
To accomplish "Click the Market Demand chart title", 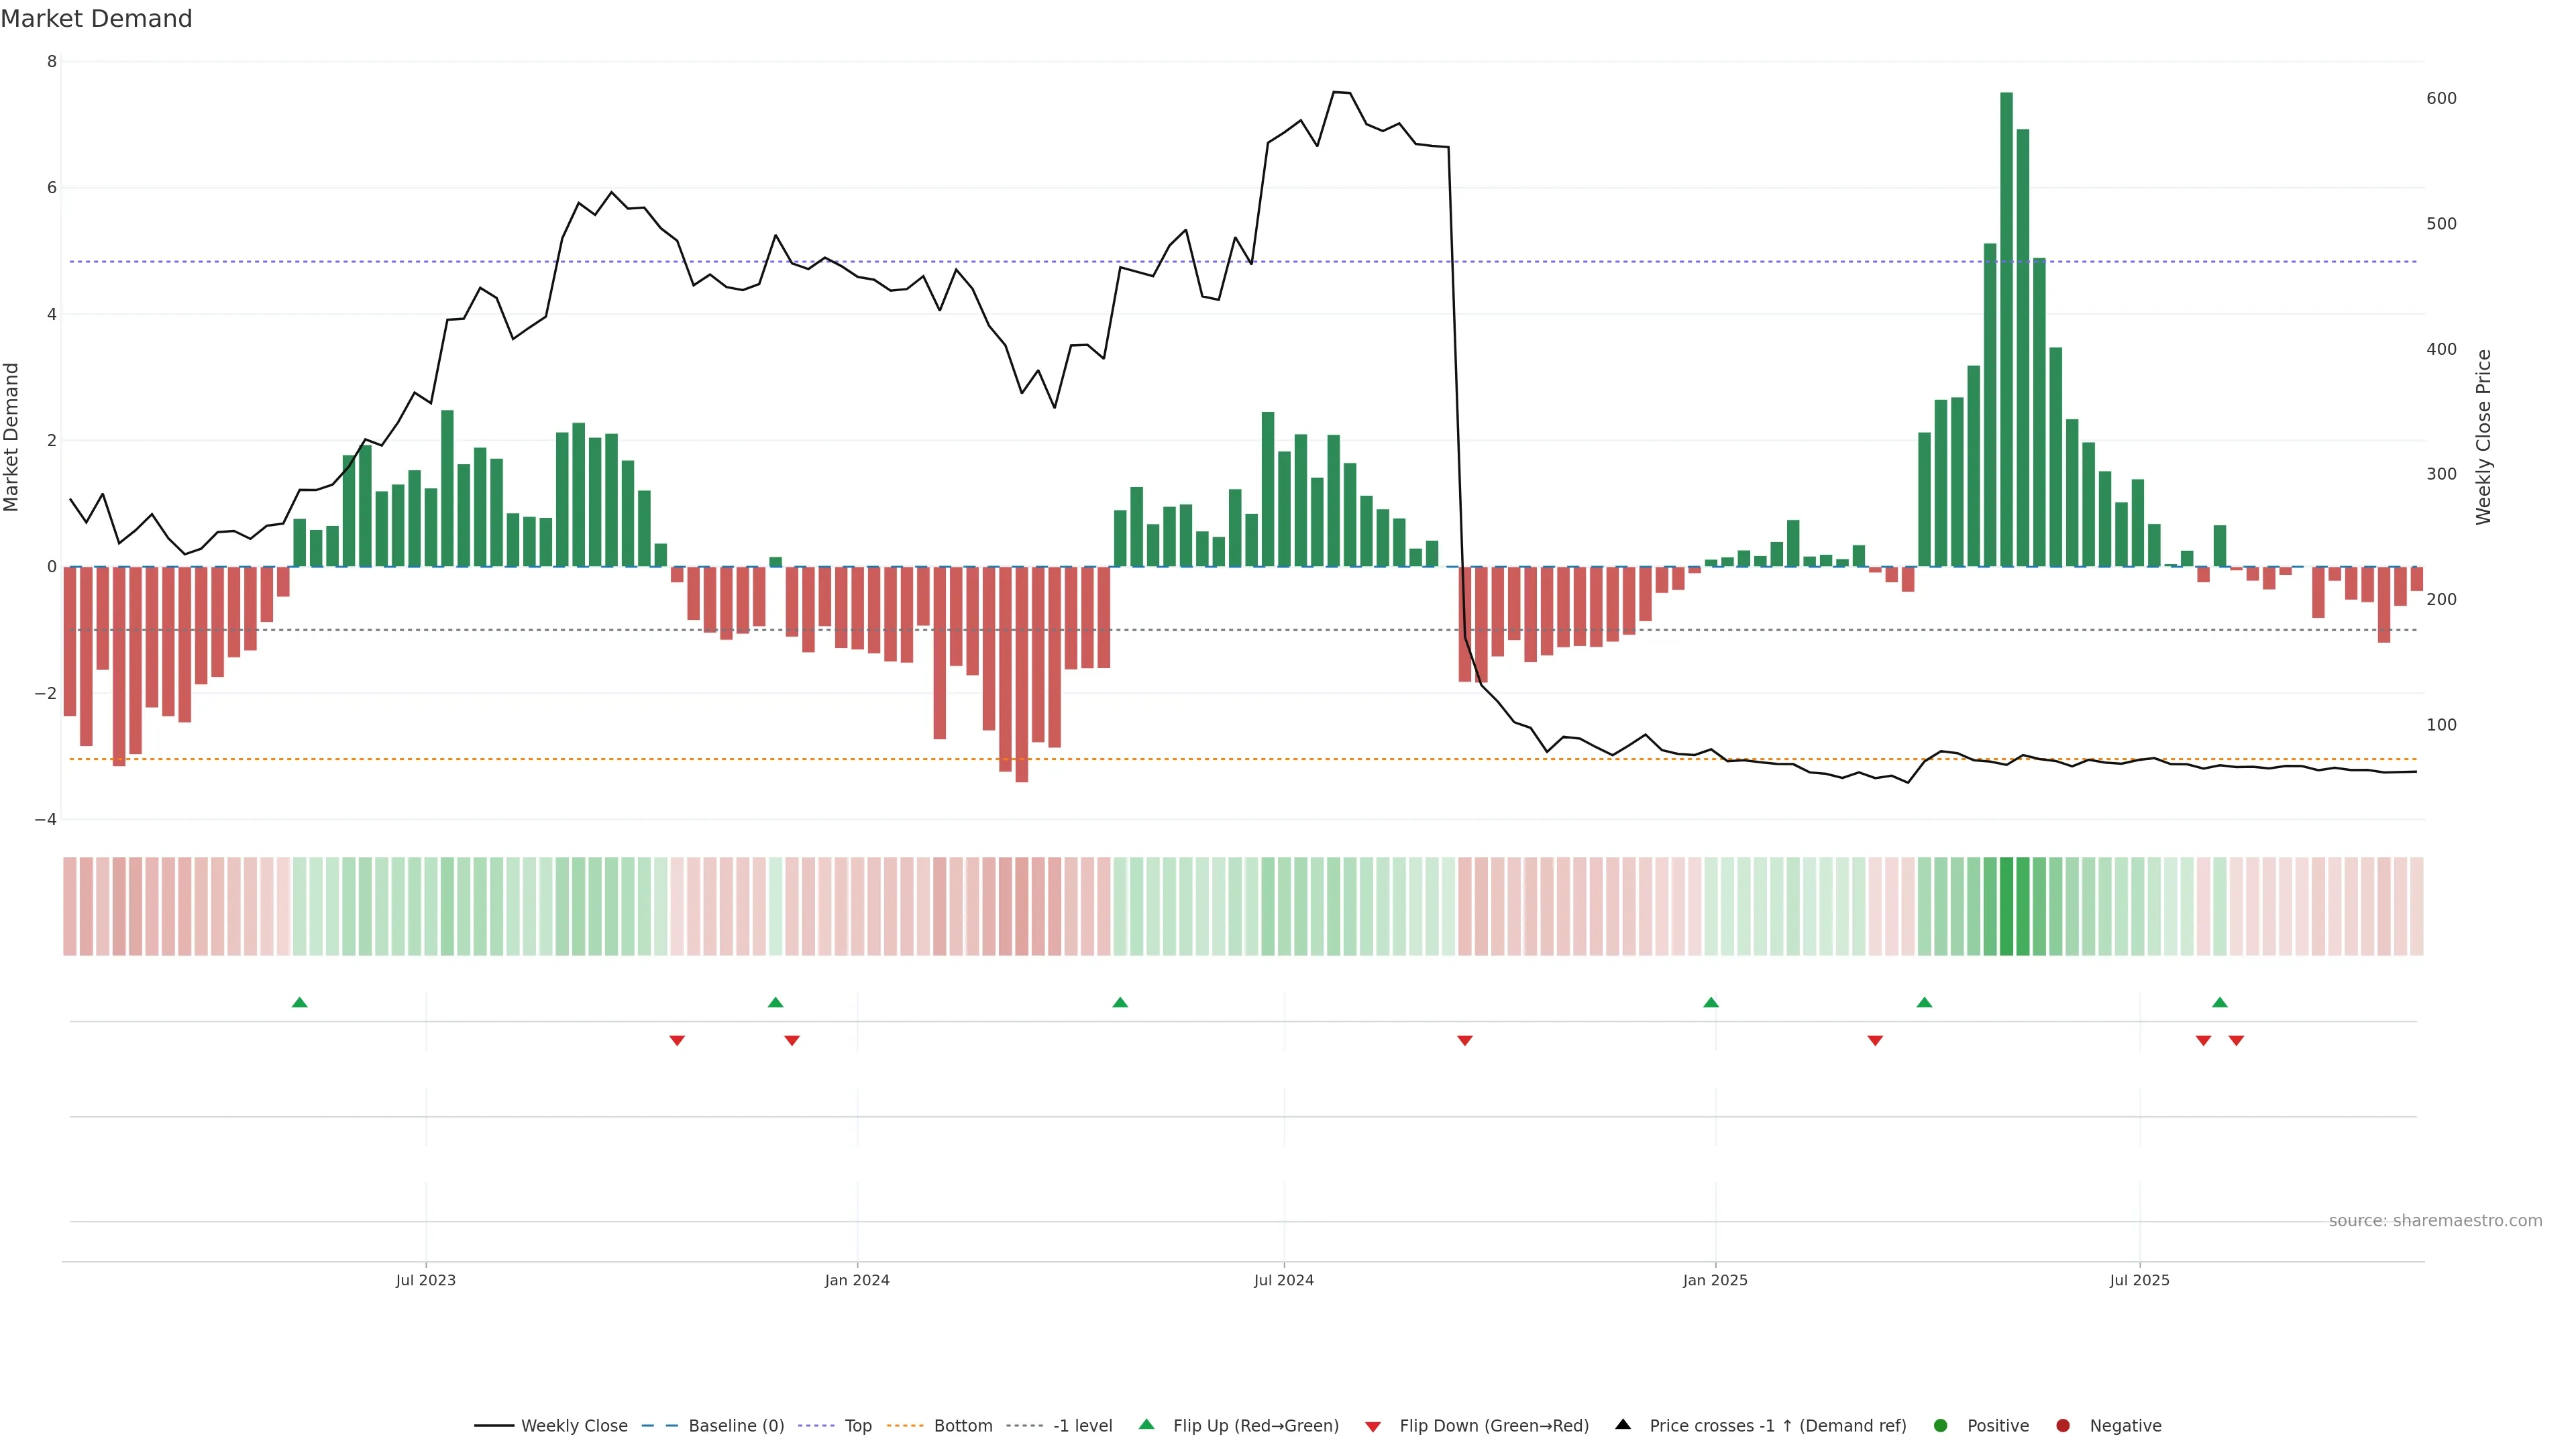I will [x=96, y=19].
